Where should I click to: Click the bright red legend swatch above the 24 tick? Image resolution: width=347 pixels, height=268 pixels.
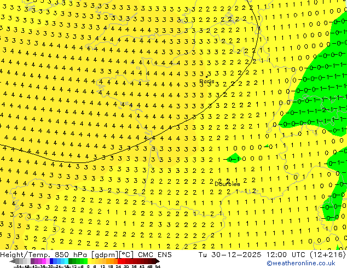click(119, 261)
